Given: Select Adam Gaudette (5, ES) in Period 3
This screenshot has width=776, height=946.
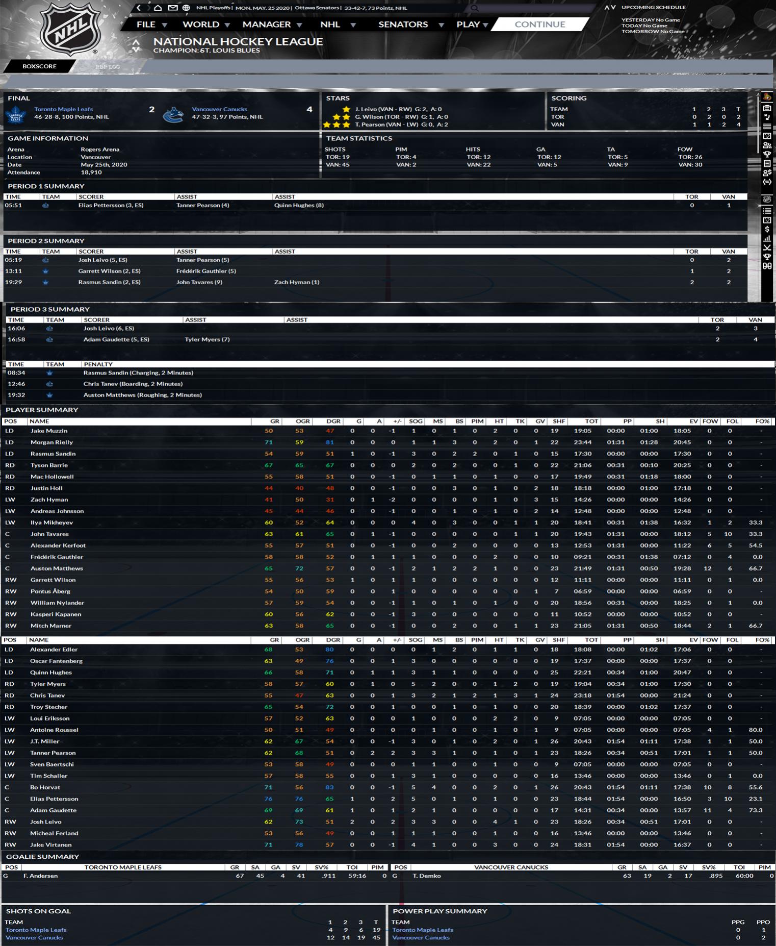Looking at the screenshot, I should coord(116,339).
